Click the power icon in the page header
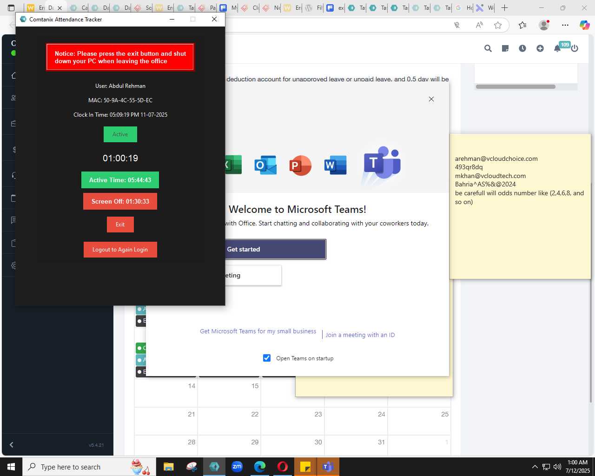 click(575, 48)
